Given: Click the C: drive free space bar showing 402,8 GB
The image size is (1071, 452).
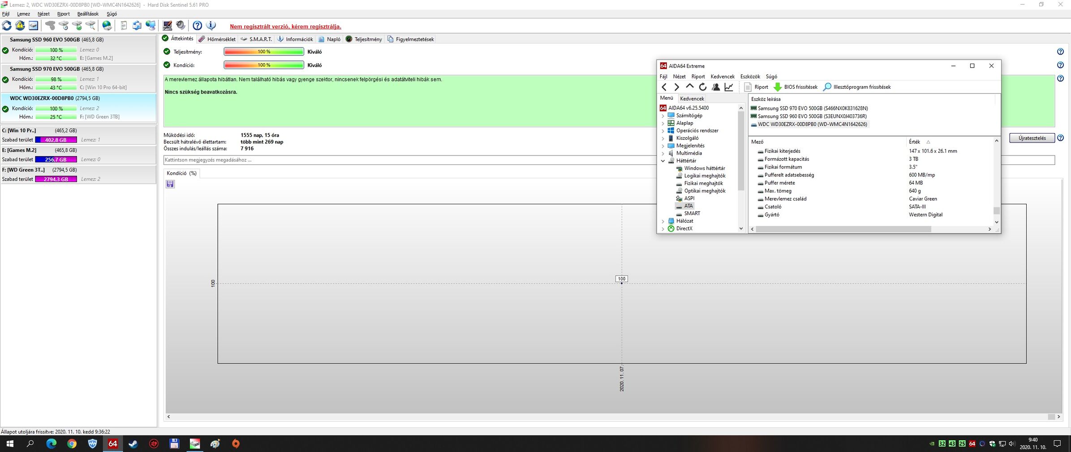Looking at the screenshot, I should pyautogui.click(x=56, y=140).
